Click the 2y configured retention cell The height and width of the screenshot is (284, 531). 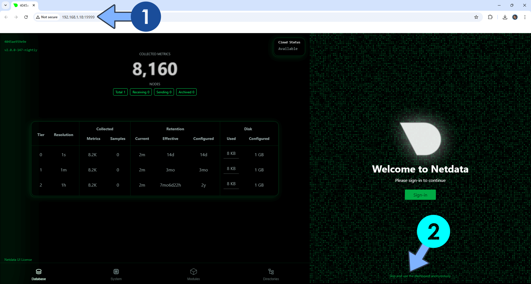tap(204, 185)
